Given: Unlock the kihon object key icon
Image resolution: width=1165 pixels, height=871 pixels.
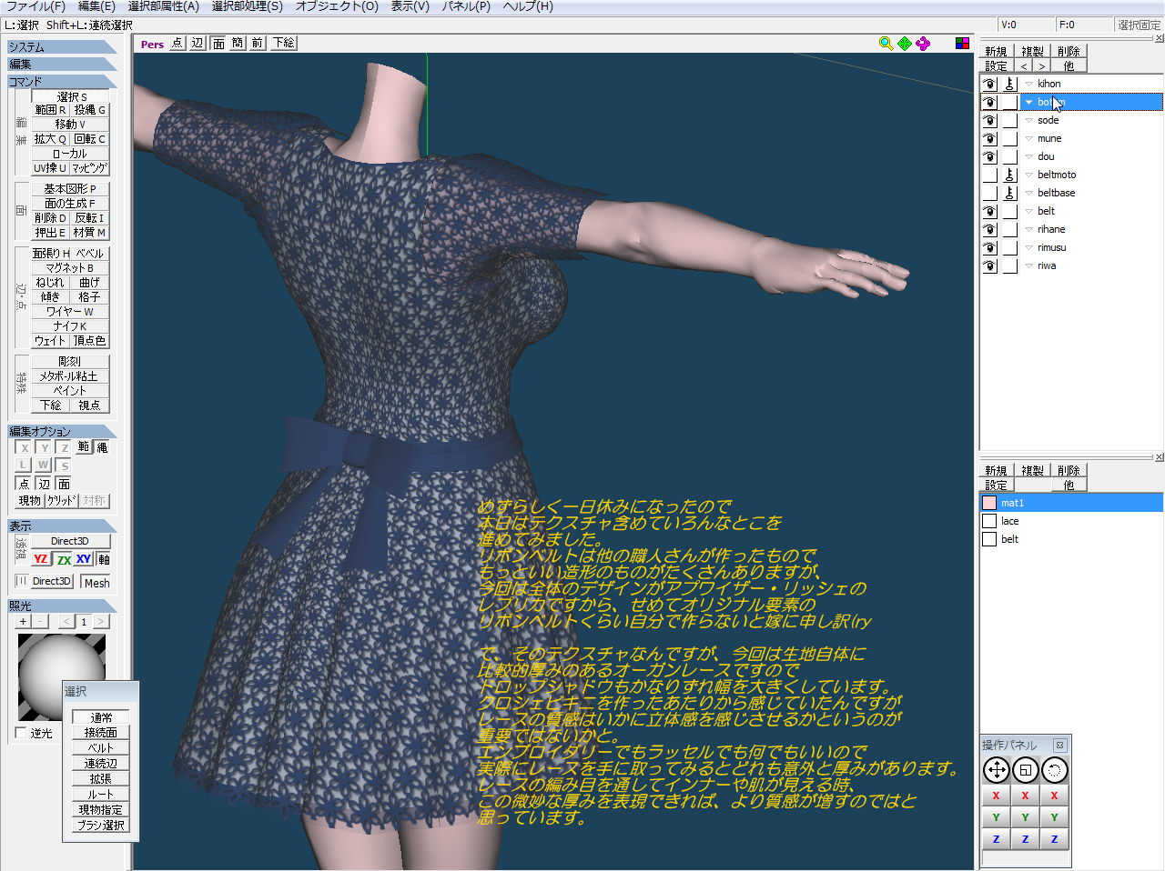Looking at the screenshot, I should pyautogui.click(x=1009, y=84).
